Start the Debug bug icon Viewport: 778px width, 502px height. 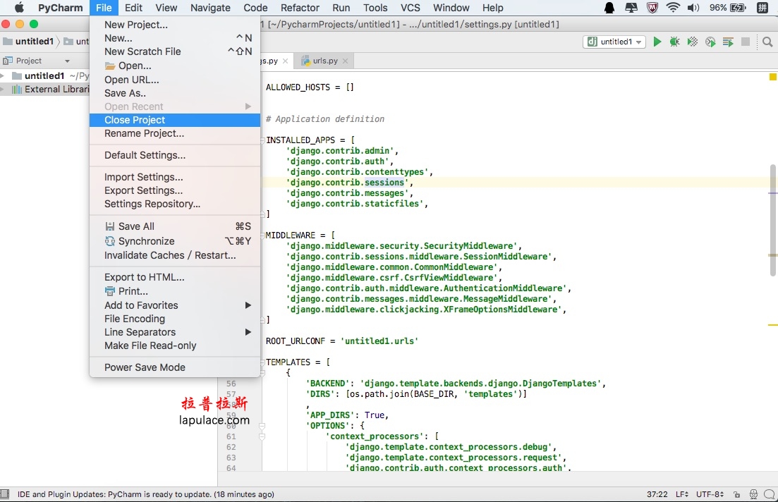674,42
